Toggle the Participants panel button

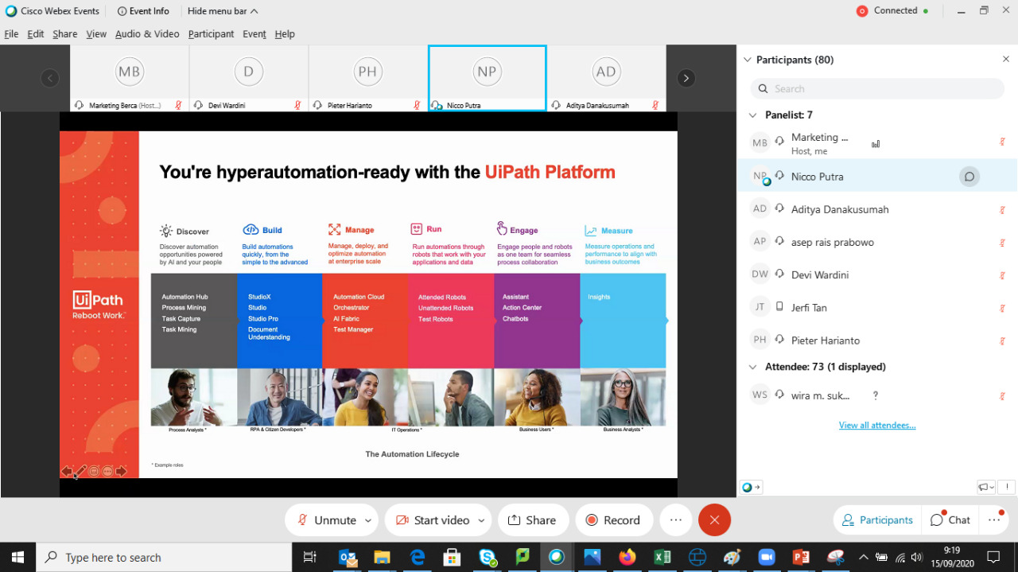(877, 520)
